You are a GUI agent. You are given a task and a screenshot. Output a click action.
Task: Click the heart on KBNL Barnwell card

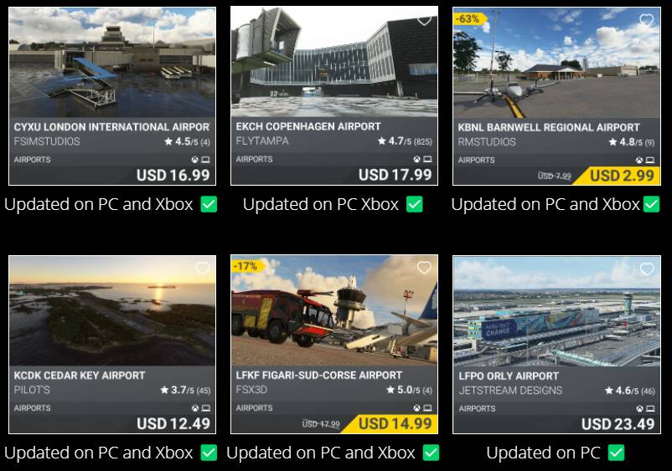(646, 20)
